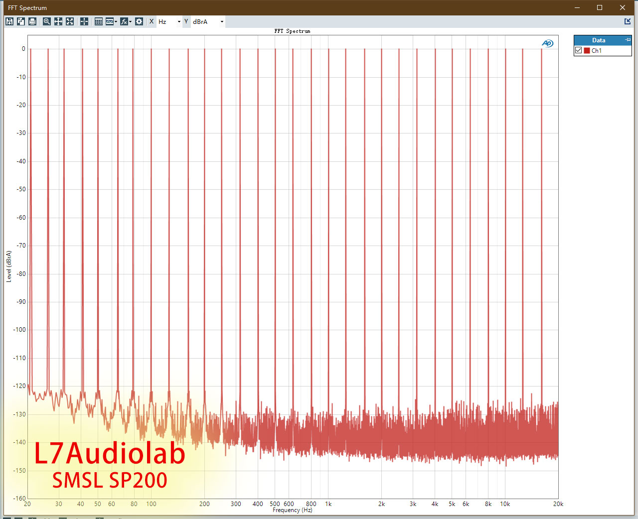Click the graph type icon
The image size is (638, 519).
pyautogui.click(x=110, y=21)
